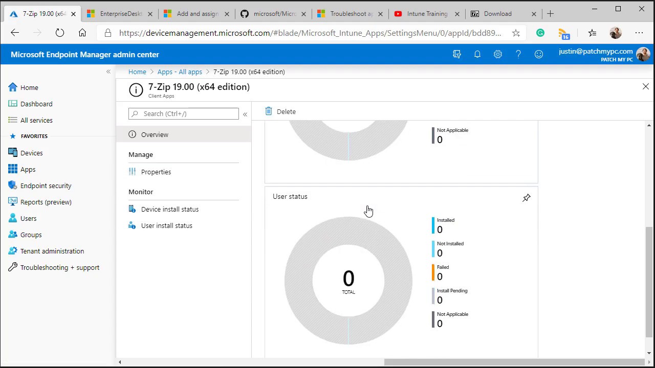
Task: Open Endpoint security shield icon
Action: tap(13, 186)
